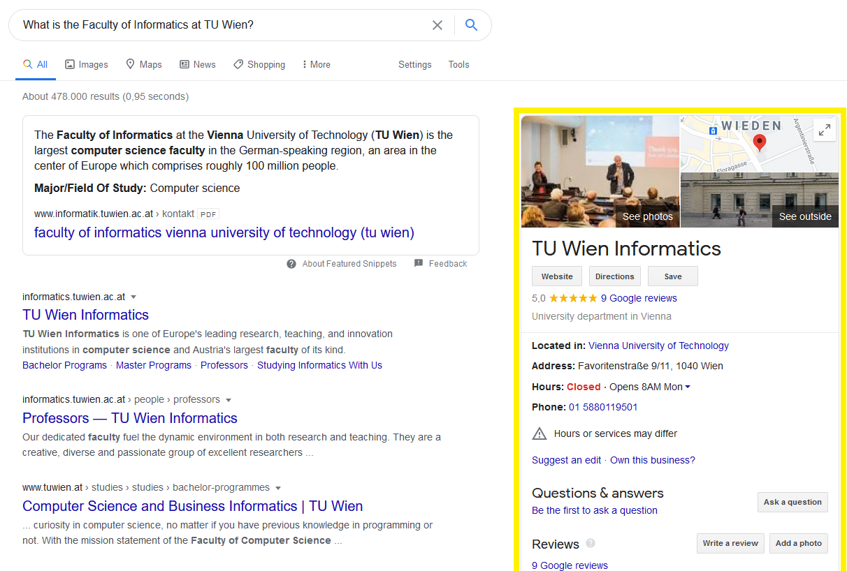Image resolution: width=847 pixels, height=571 pixels.
Task: Click the five-star rating icons
Action: click(x=573, y=298)
